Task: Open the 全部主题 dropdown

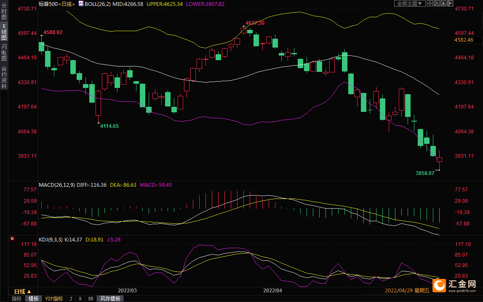Action: coord(410,3)
